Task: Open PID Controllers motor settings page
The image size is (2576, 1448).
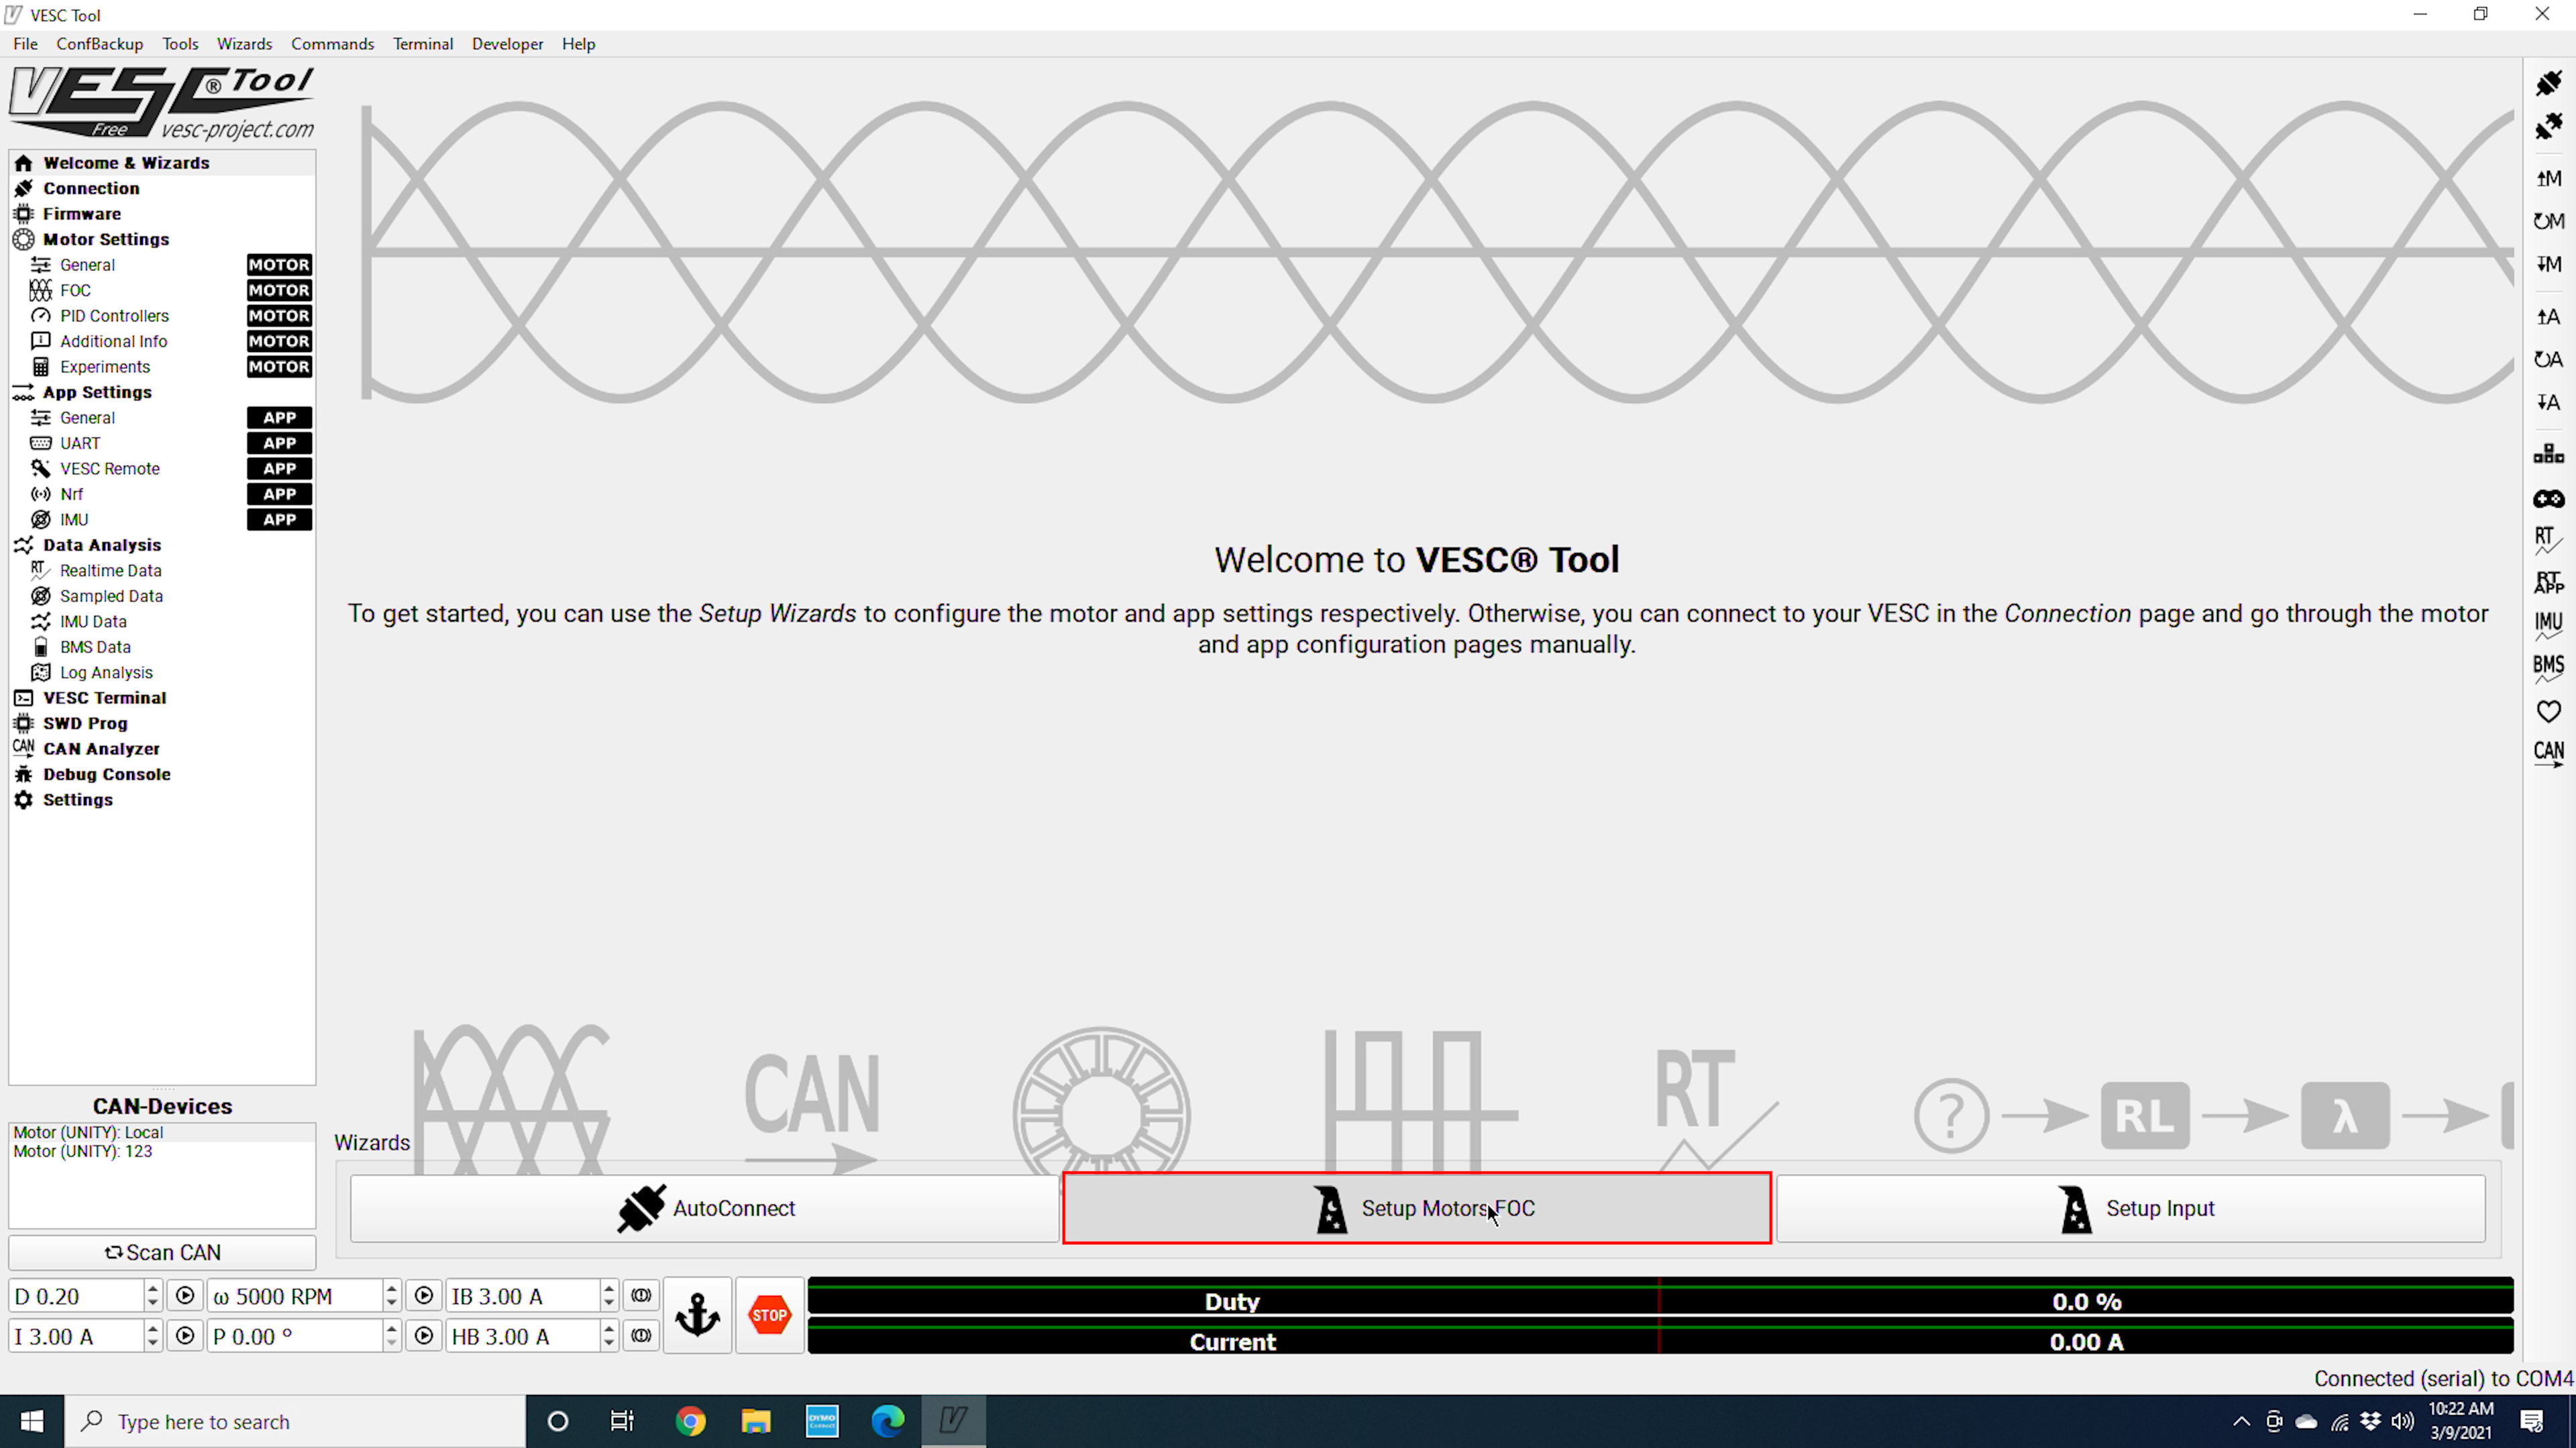Action: 162,316
